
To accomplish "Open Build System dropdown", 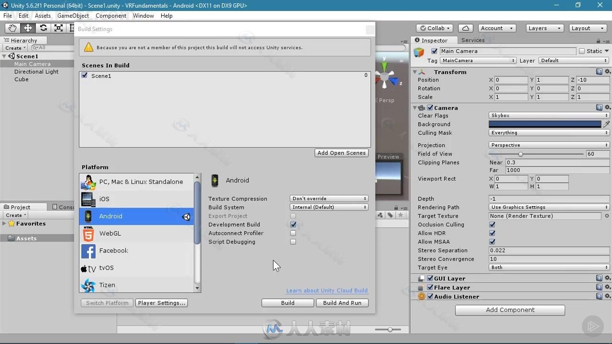I will [x=329, y=207].
